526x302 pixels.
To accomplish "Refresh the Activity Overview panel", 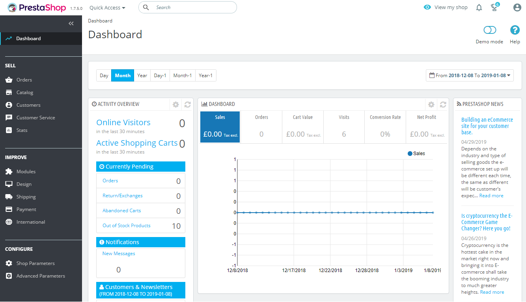I will click(188, 104).
